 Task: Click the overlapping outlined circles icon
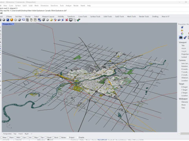coord(75,20)
